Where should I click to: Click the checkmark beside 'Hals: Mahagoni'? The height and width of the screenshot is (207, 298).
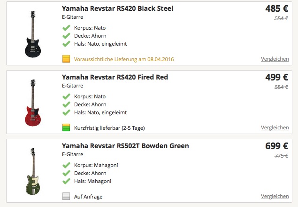tap(66, 181)
